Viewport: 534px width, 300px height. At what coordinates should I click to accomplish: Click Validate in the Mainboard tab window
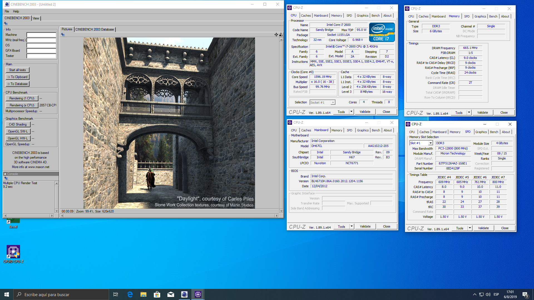point(365,226)
